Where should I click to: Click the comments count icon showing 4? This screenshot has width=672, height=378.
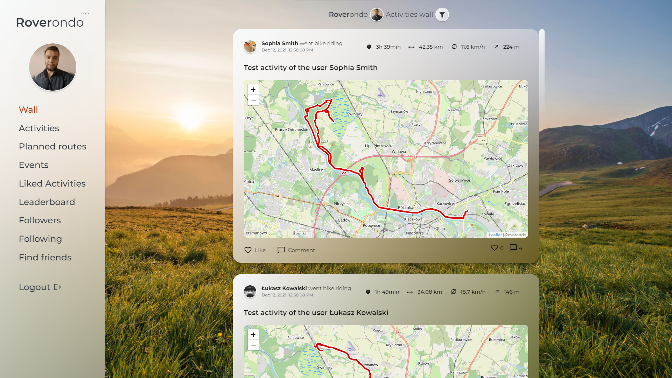(513, 248)
